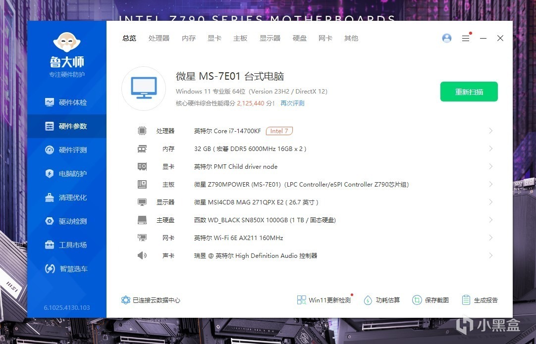
Task: Close the 鲁大师 window
Action: click(x=500, y=38)
